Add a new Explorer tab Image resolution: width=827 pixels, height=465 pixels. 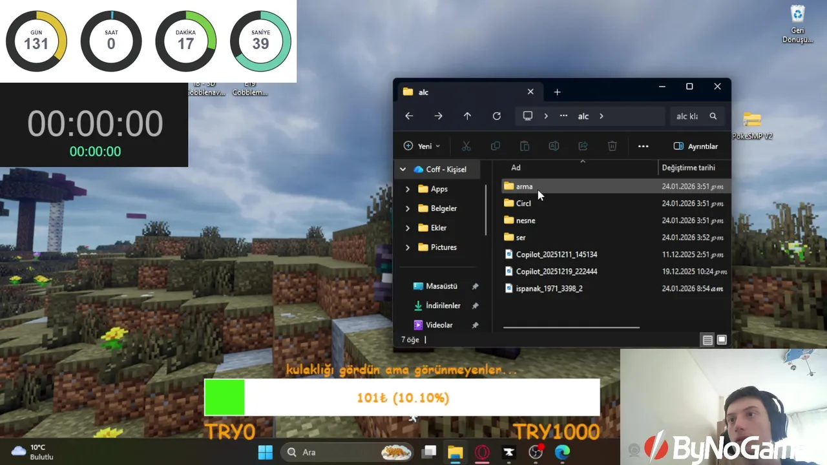pos(557,92)
